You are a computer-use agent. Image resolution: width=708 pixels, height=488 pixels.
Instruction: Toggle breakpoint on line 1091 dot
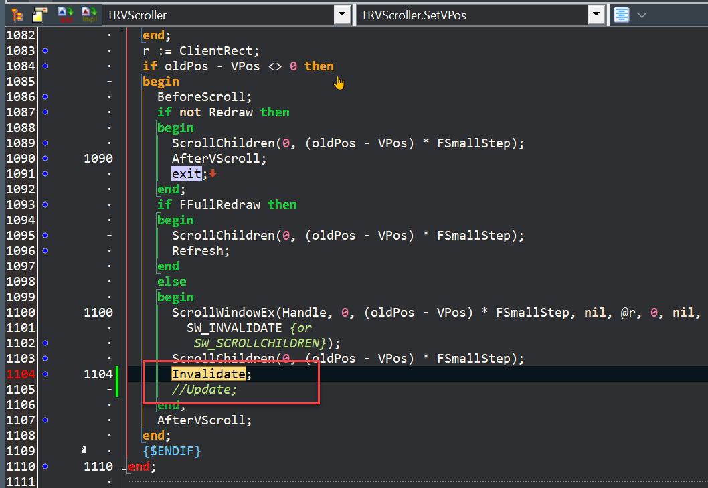point(45,173)
